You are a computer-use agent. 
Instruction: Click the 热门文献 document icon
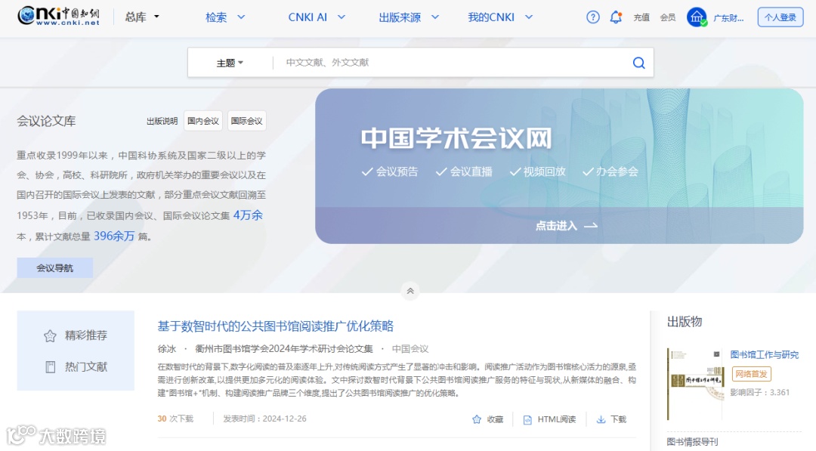tap(50, 367)
